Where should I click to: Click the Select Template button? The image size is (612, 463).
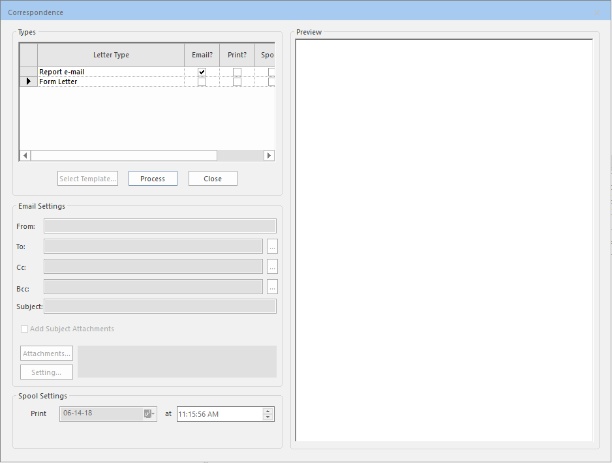point(87,178)
